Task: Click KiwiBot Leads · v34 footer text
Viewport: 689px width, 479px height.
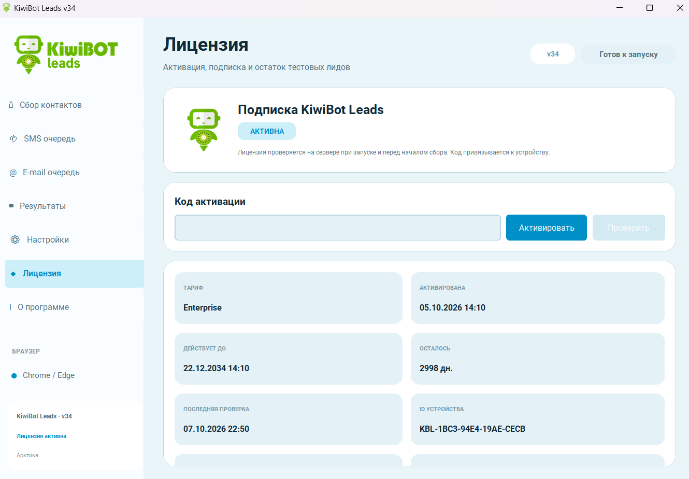Action: [44, 416]
